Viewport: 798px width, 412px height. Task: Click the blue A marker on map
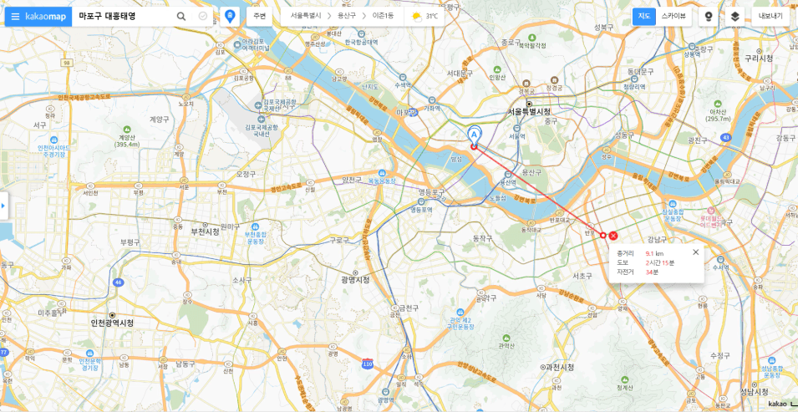(x=474, y=135)
